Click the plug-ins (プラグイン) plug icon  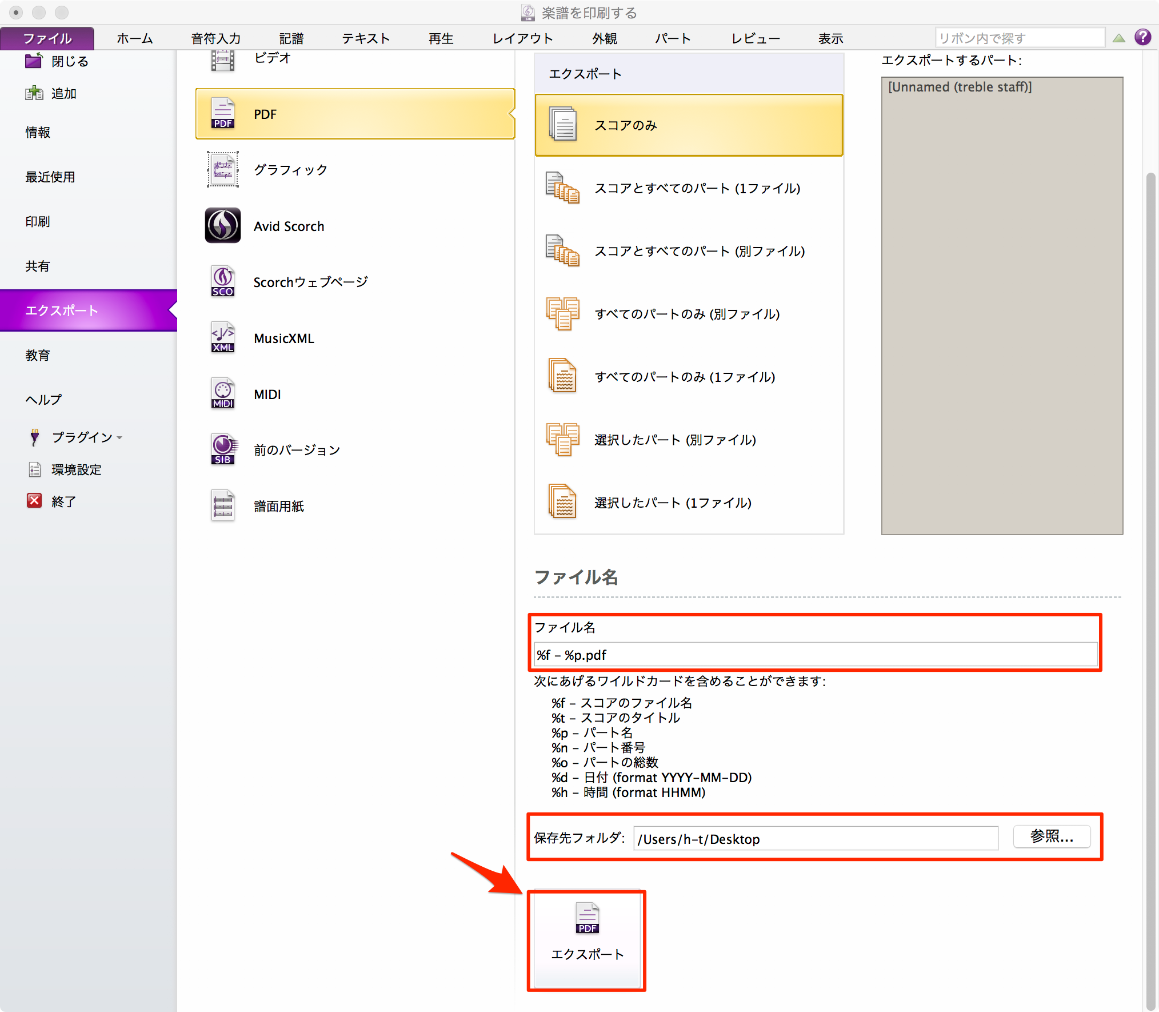35,437
